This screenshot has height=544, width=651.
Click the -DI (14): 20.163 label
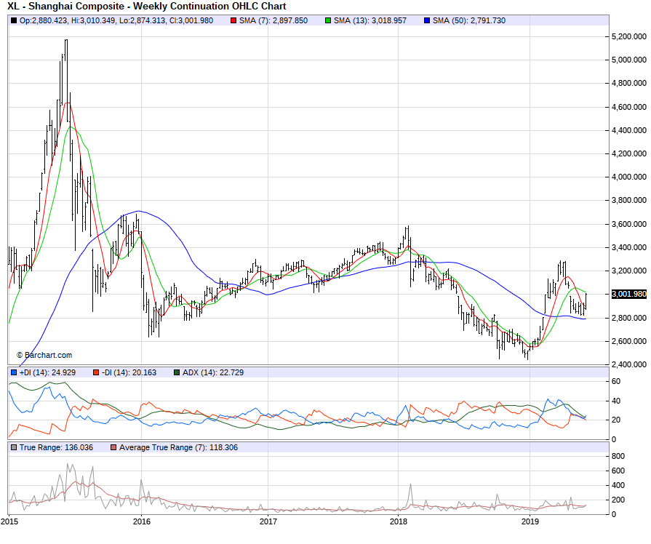pyautogui.click(x=129, y=372)
